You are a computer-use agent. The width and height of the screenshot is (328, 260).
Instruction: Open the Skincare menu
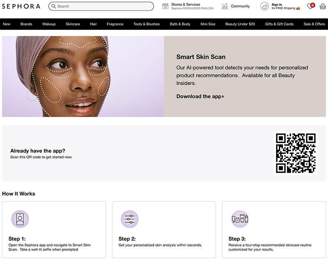click(73, 24)
